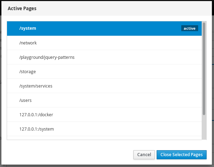Click the Close Selected Pages button
Viewport: 214px width, 167px height.
[181, 154]
